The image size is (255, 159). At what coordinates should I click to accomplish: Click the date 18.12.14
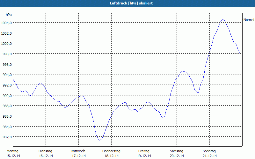pos(112,156)
